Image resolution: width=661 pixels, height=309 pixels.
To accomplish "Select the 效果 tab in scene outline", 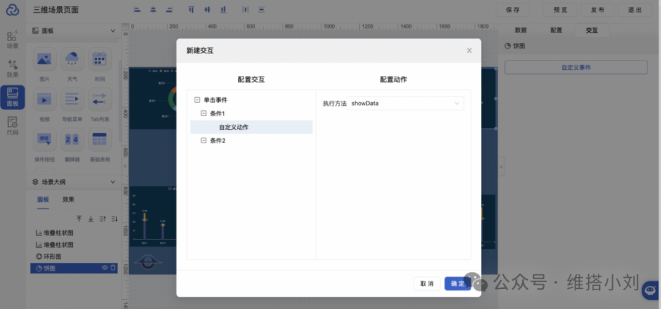I will coord(69,200).
